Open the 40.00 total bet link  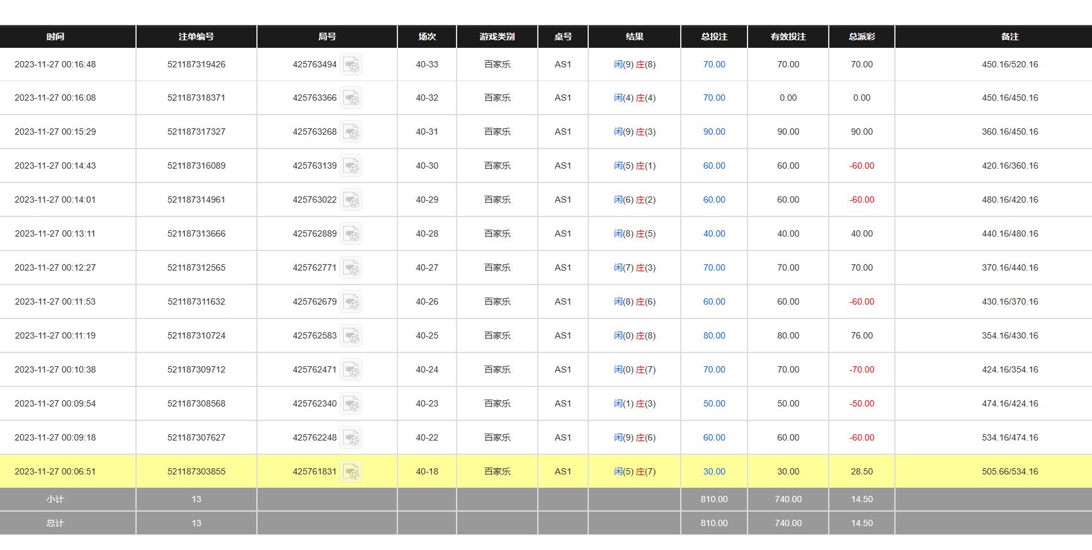pyautogui.click(x=714, y=234)
